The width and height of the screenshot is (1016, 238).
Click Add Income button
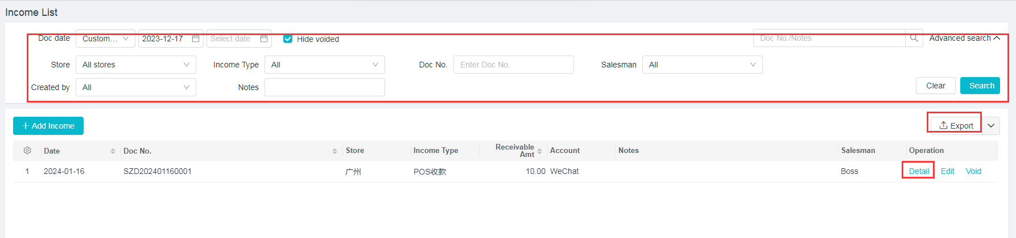48,126
